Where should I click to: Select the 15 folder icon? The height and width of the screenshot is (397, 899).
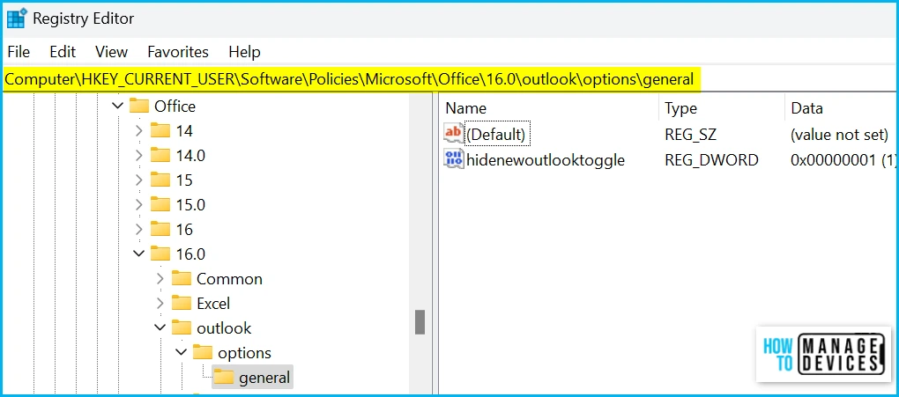[160, 180]
